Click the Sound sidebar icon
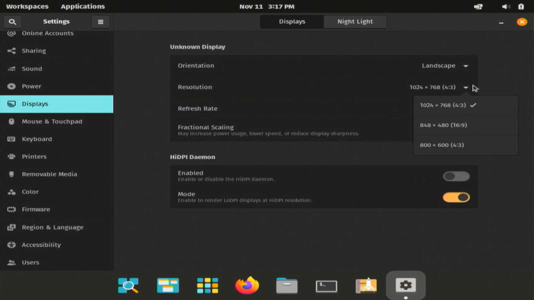The width and height of the screenshot is (534, 300). tap(11, 69)
